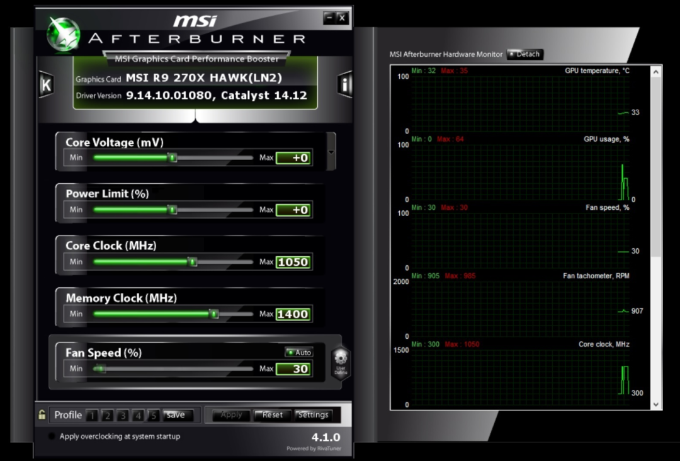Click the Core Voltage (mV) label

(x=115, y=142)
